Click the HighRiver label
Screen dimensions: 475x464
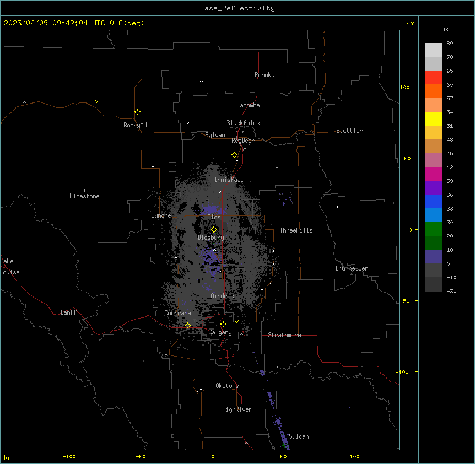pyautogui.click(x=237, y=409)
